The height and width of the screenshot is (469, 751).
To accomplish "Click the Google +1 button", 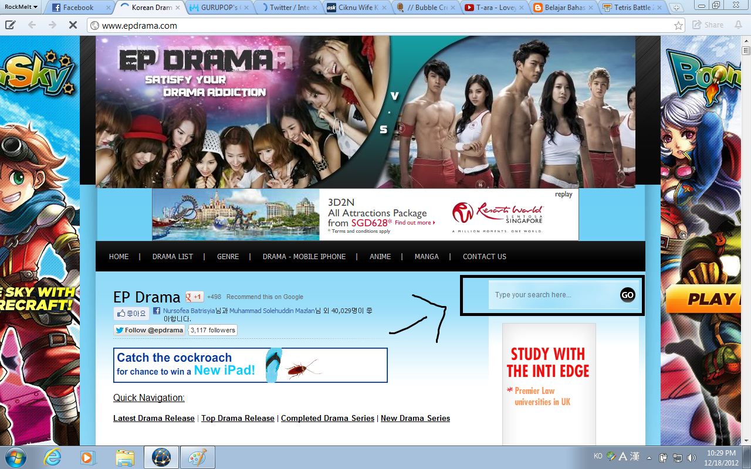I will tap(195, 297).
